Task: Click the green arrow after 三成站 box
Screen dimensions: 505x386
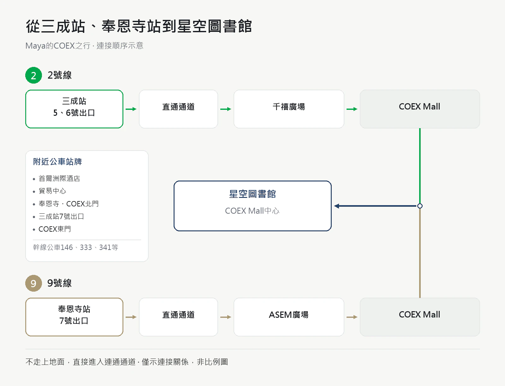Action: click(x=131, y=109)
